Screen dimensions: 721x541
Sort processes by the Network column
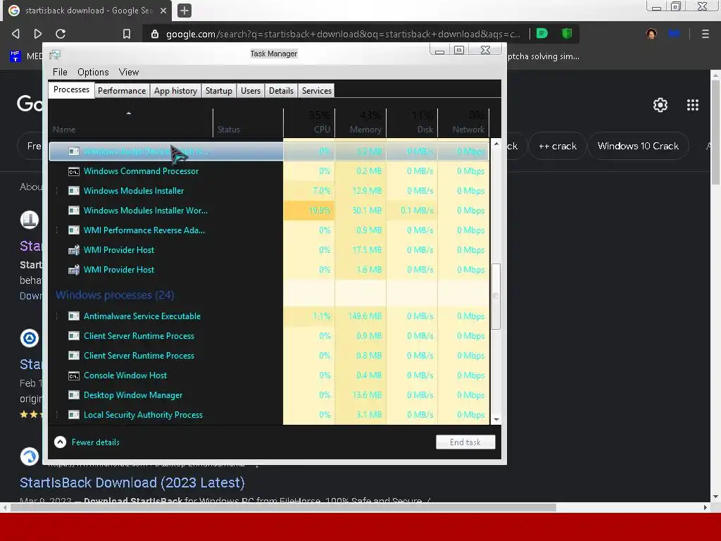tap(463, 123)
